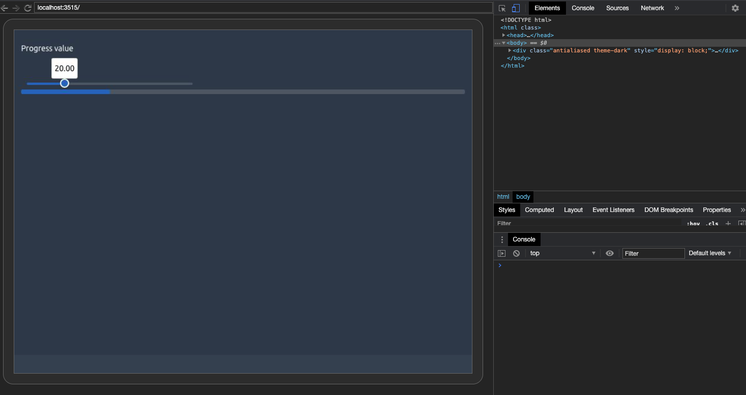
Task: Click the console prompt line
Action: click(619, 265)
